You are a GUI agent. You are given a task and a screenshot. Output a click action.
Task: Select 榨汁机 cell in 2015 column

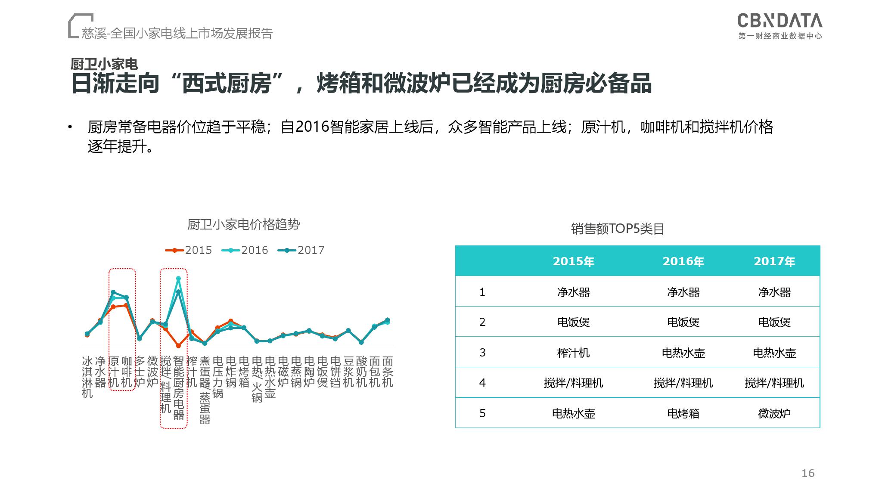[x=573, y=353]
